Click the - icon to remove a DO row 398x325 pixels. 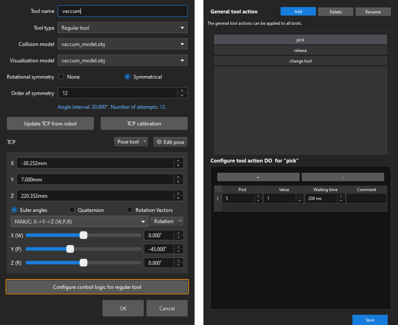click(342, 177)
